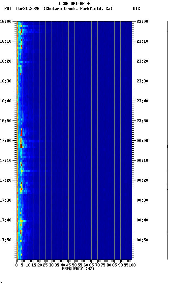Click the '80' frequency axis tick label
This screenshot has height=286, width=182.
pos(109,265)
